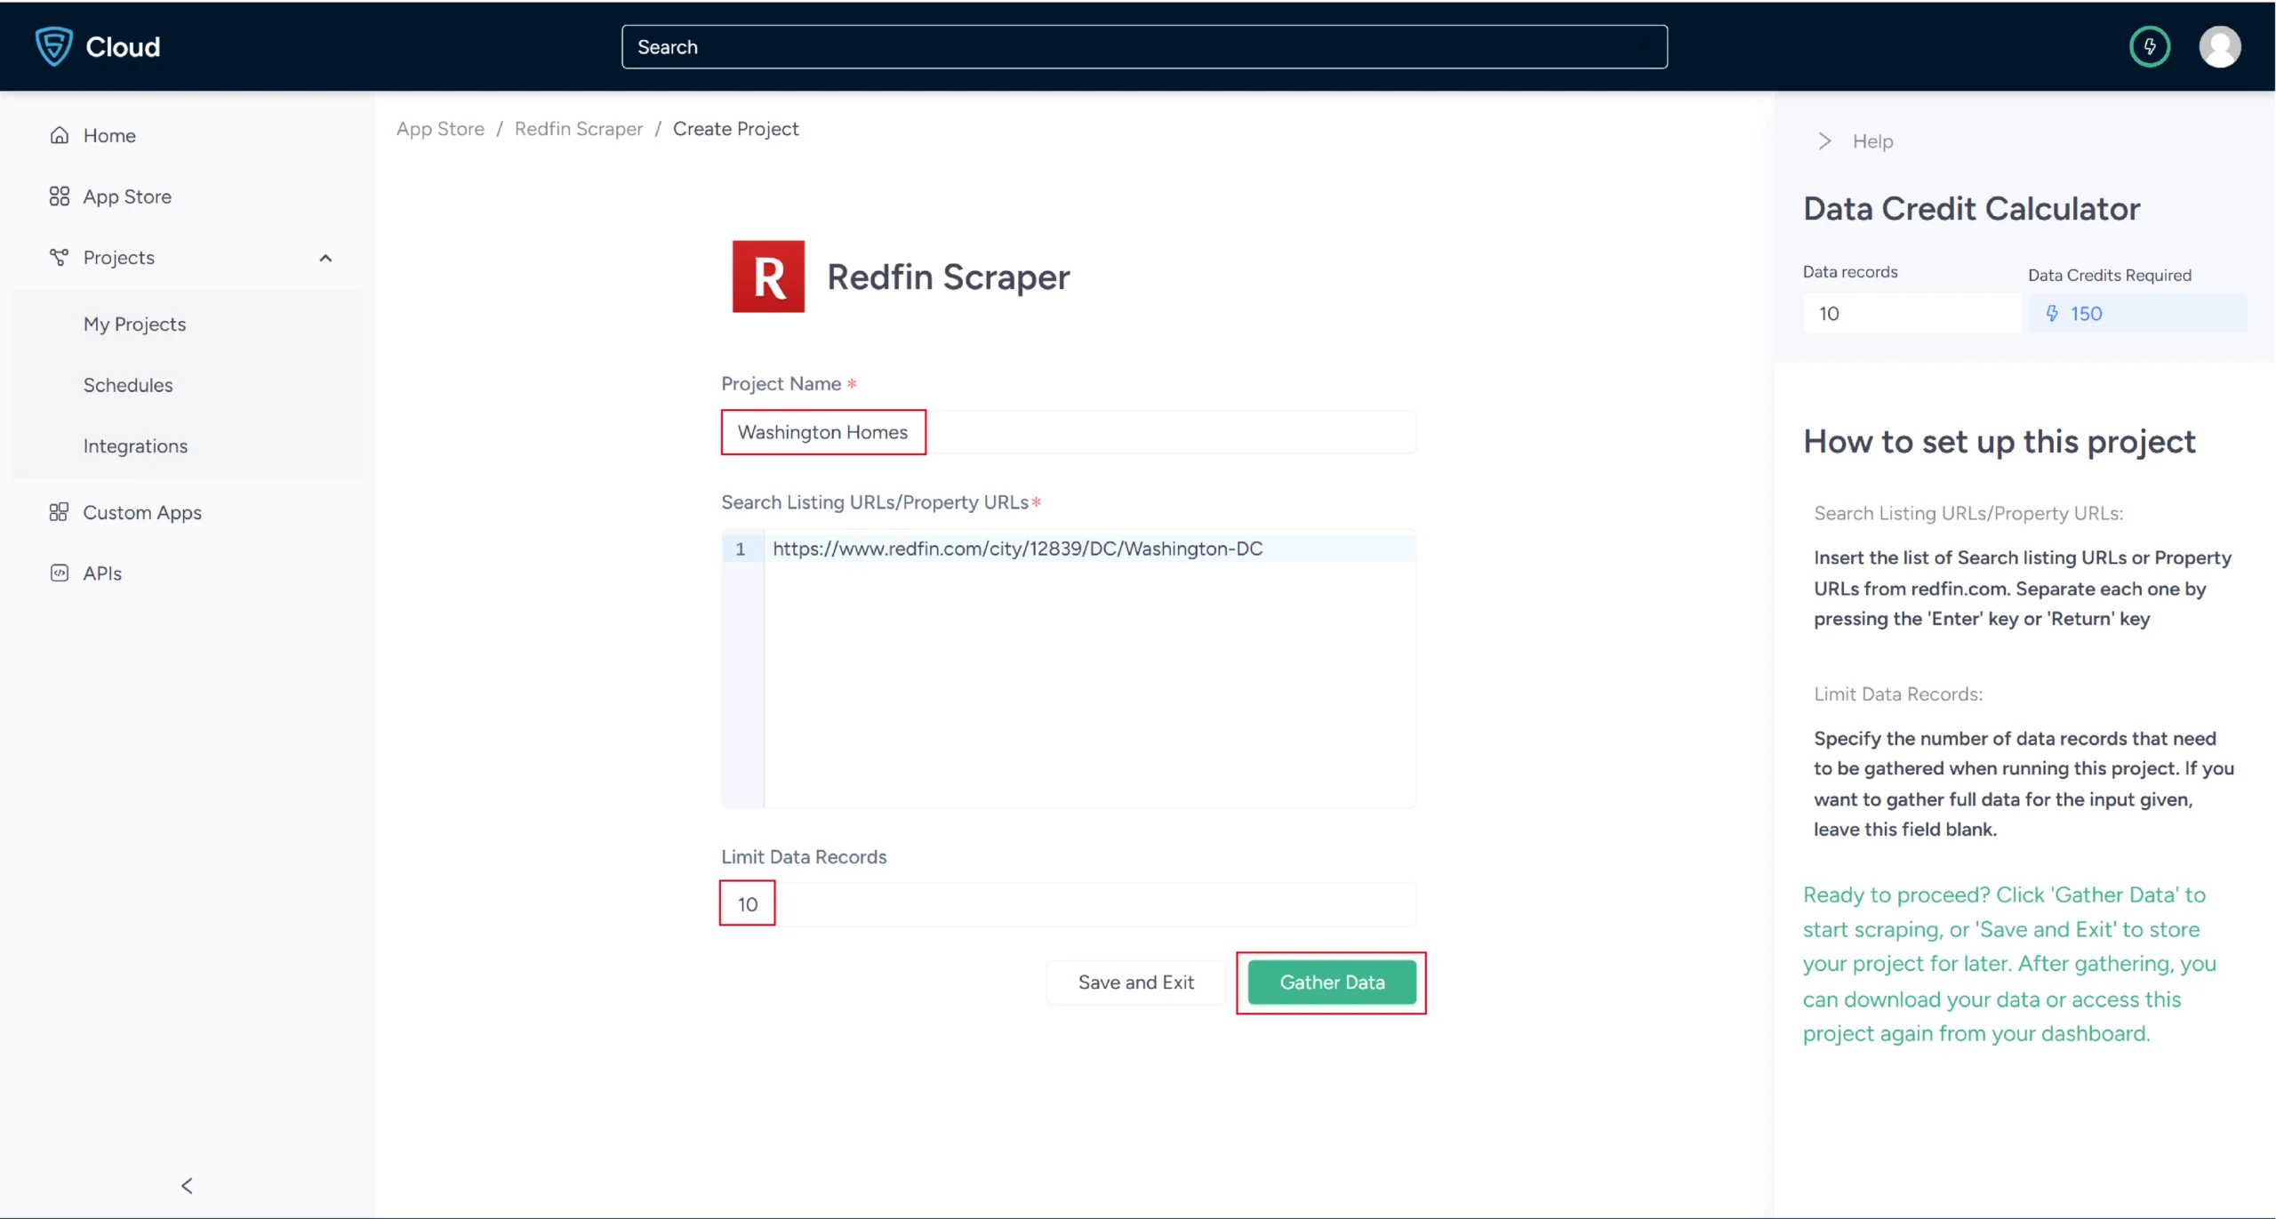
Task: Click the blue lightning icon beside 150
Action: tap(2051, 313)
